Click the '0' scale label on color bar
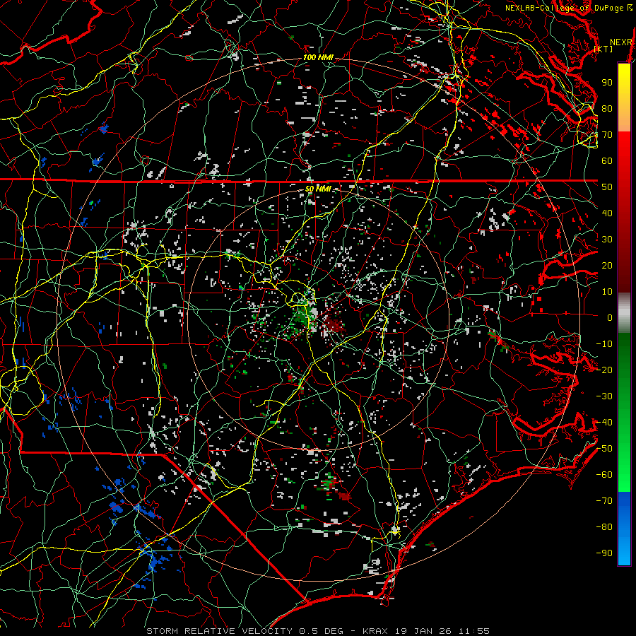 point(610,317)
